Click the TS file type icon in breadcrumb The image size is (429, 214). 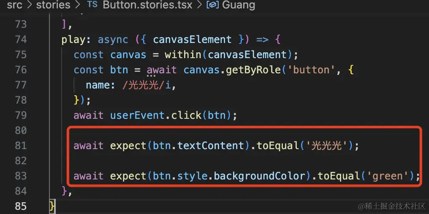pos(92,4)
